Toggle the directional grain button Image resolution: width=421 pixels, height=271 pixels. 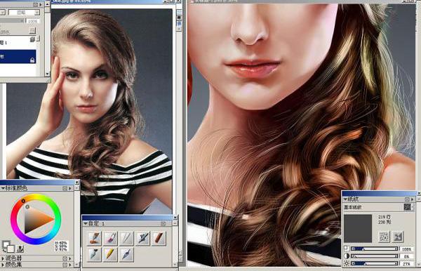click(398, 237)
